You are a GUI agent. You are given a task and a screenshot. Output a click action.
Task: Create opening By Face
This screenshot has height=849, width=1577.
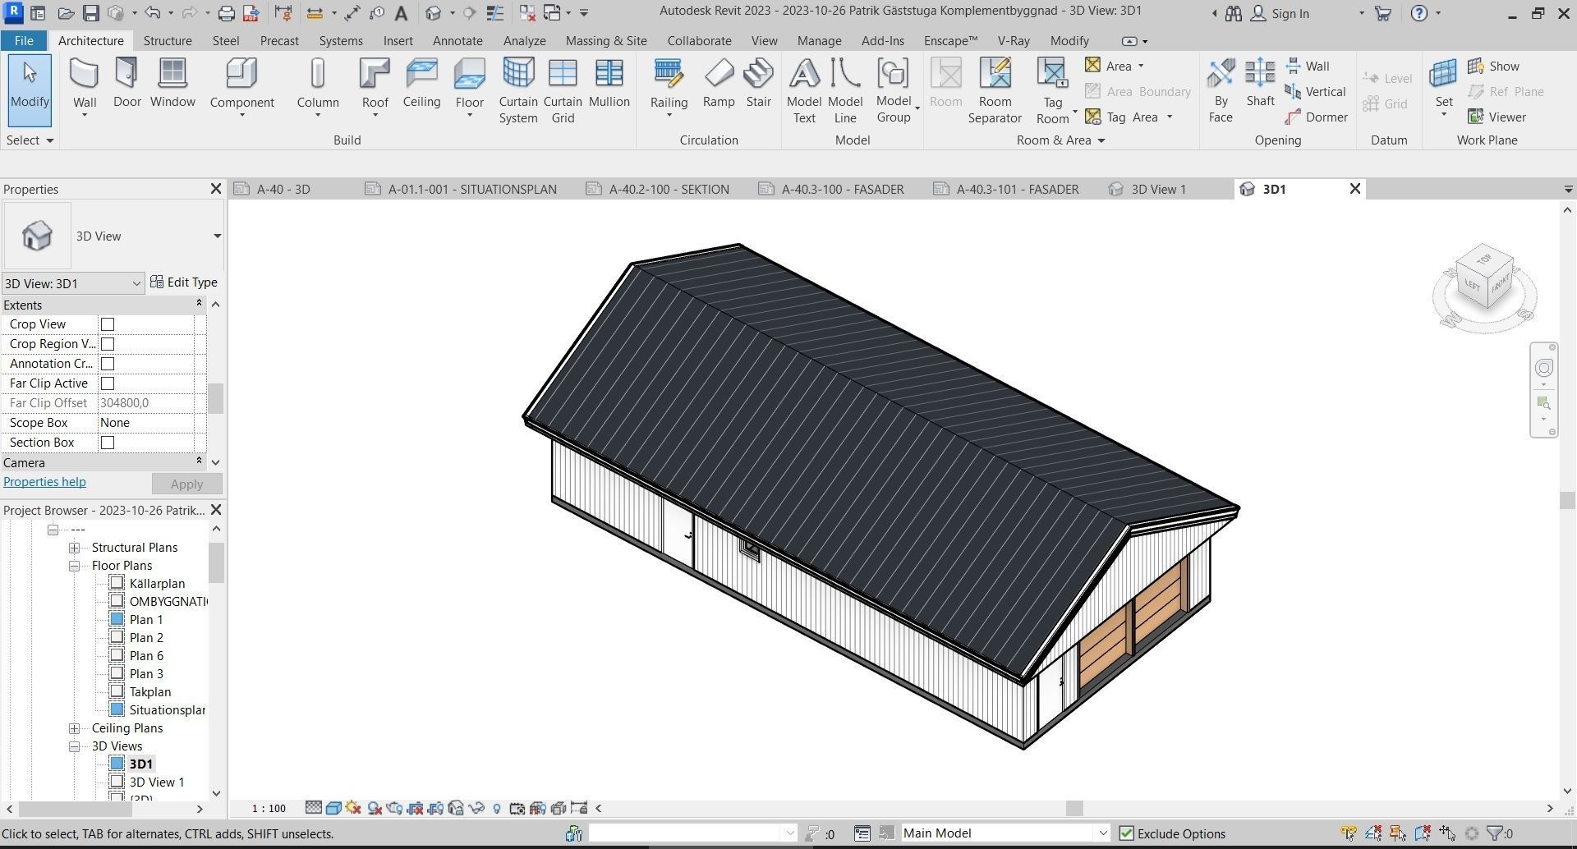(x=1221, y=90)
